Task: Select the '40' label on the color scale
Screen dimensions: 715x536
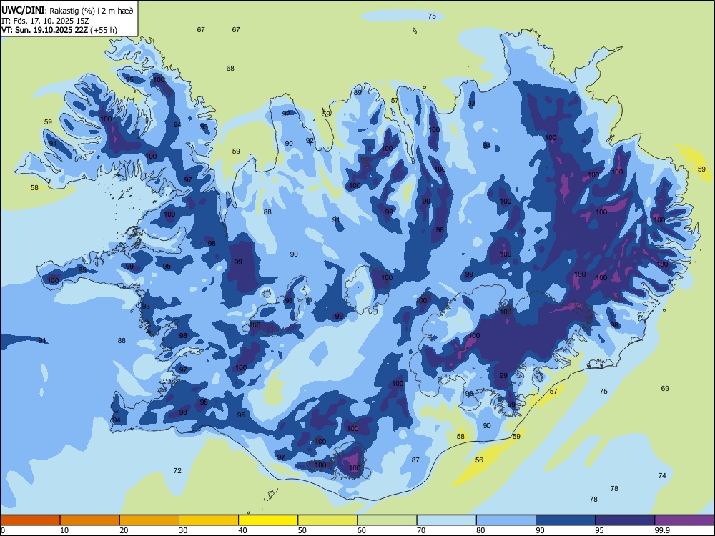Action: click(242, 530)
